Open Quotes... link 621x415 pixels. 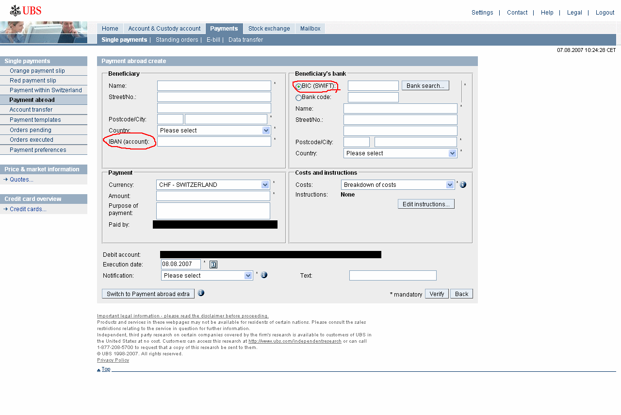click(x=21, y=180)
